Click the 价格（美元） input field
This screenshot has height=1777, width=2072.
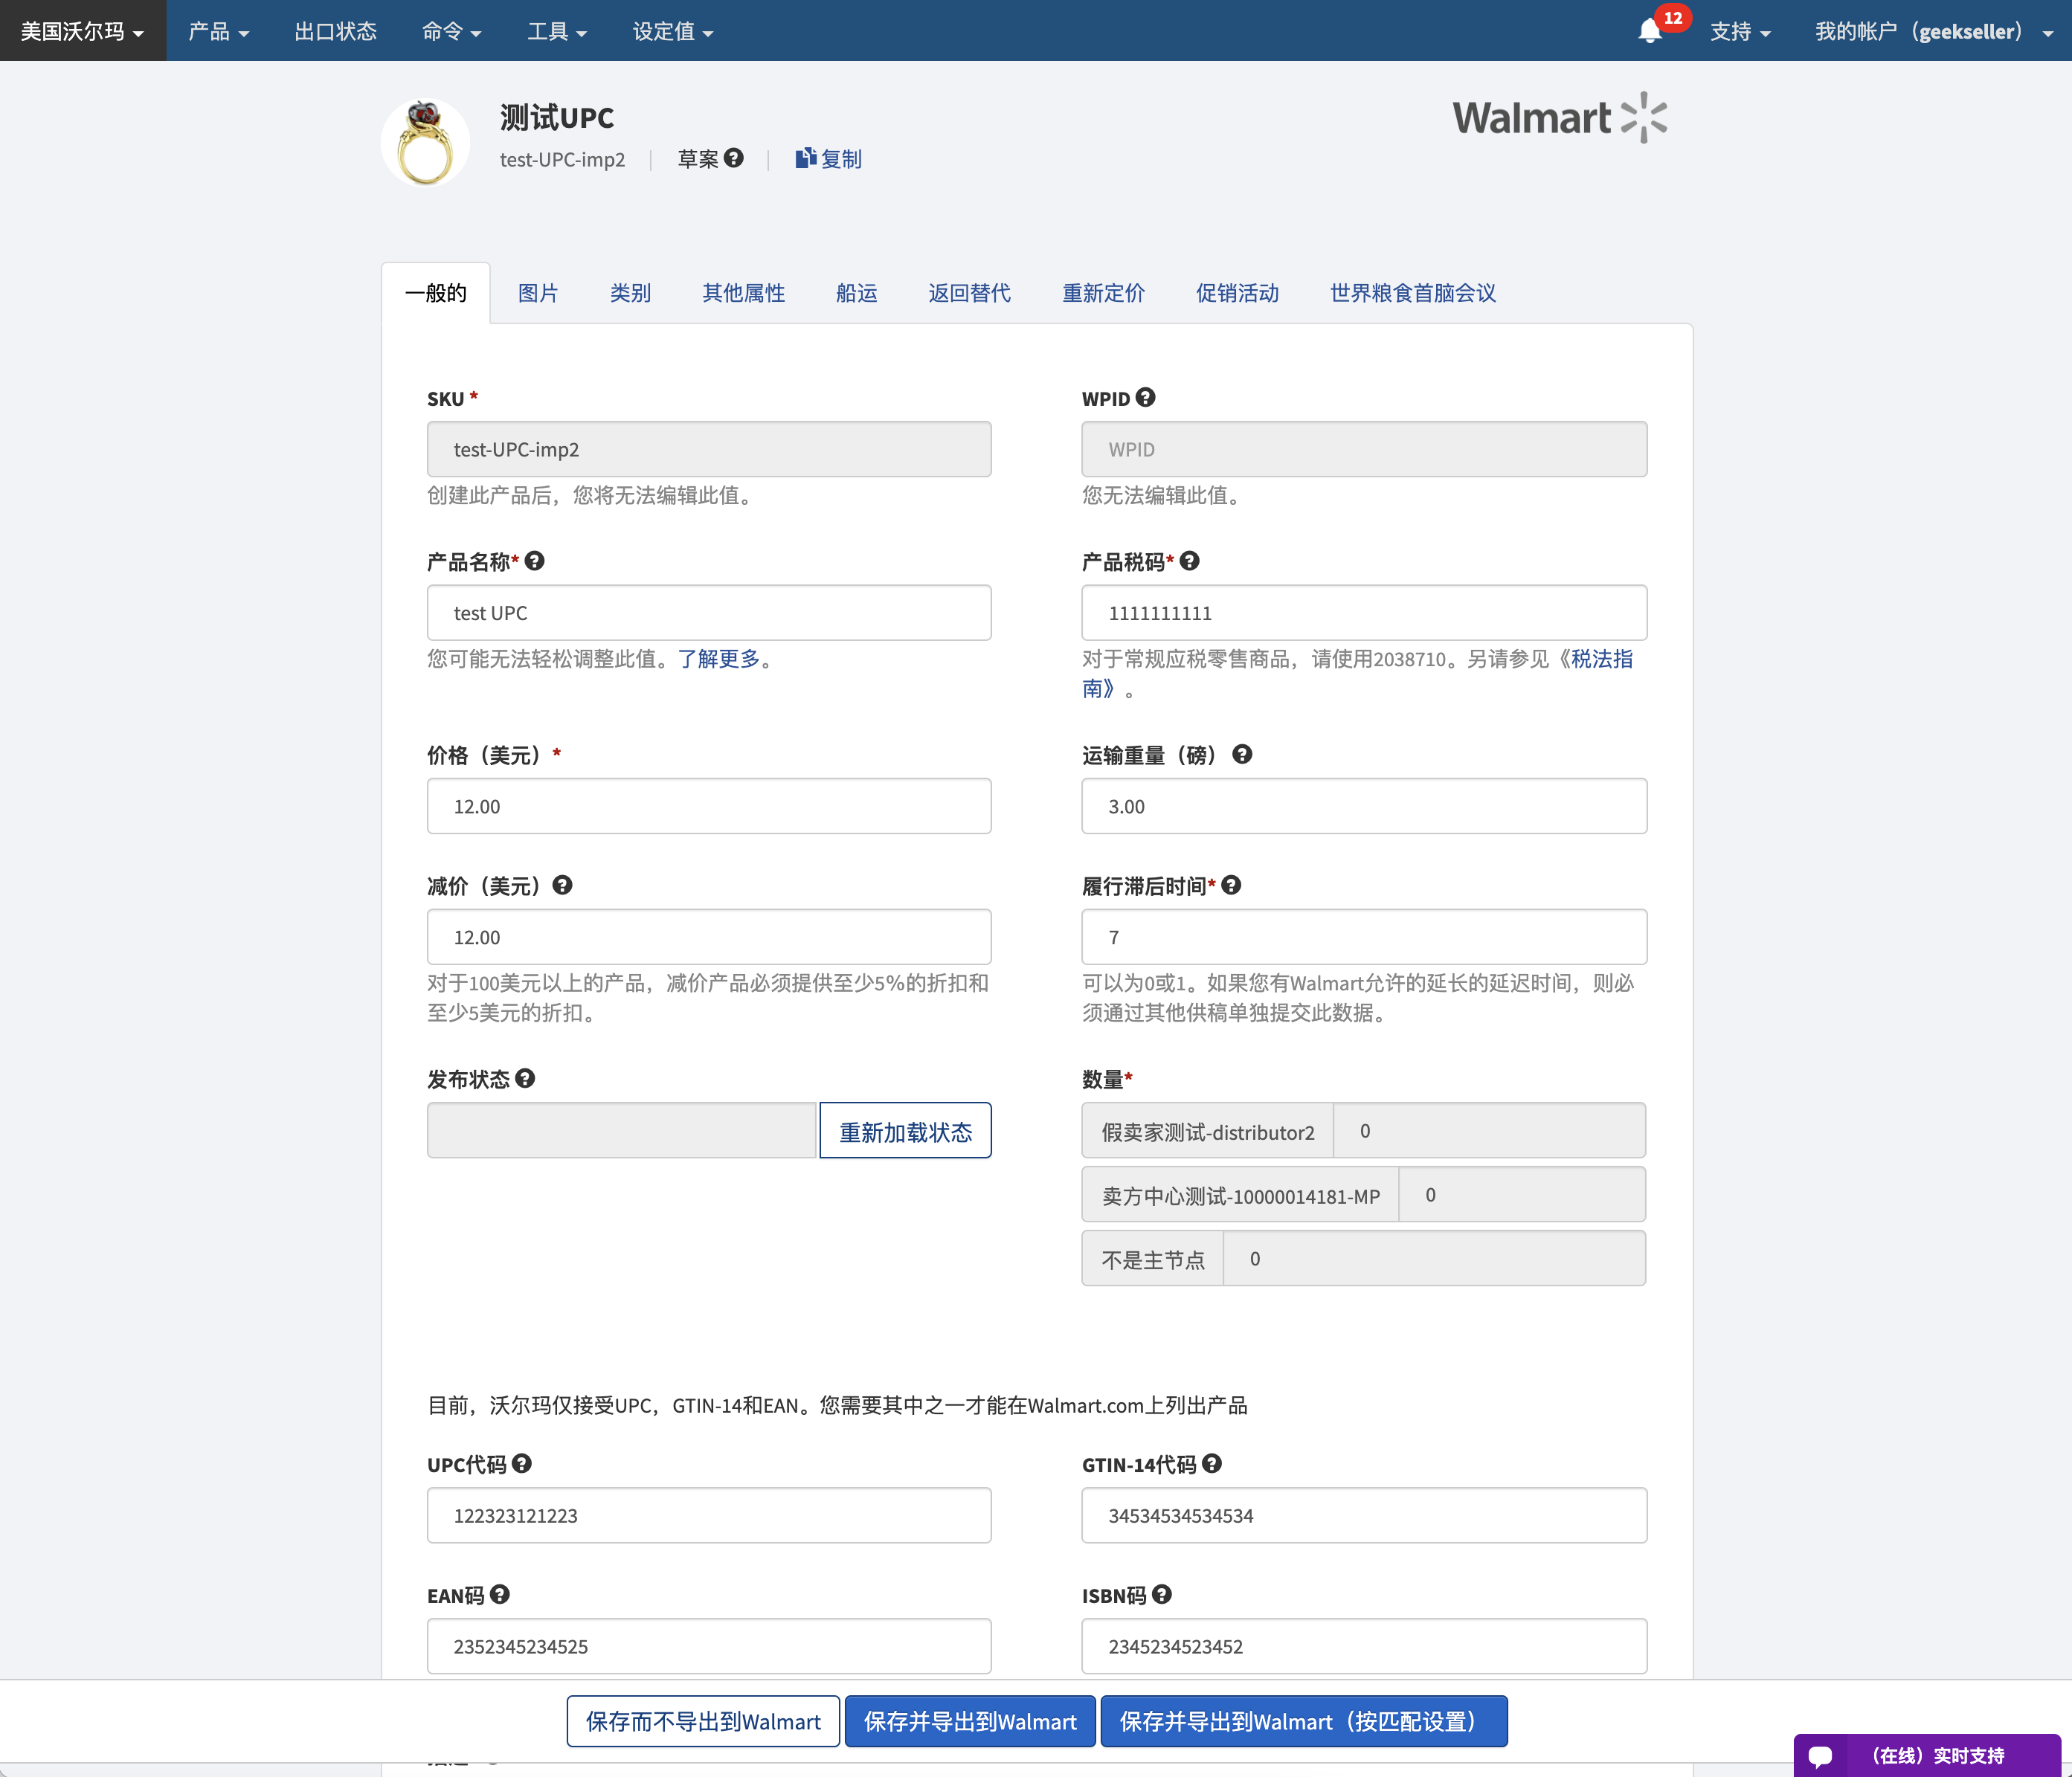click(x=709, y=806)
